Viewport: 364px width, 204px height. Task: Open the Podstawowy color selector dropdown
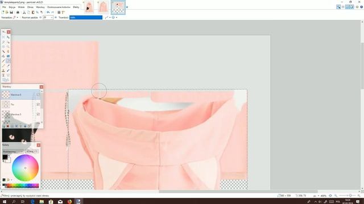pos(13,151)
